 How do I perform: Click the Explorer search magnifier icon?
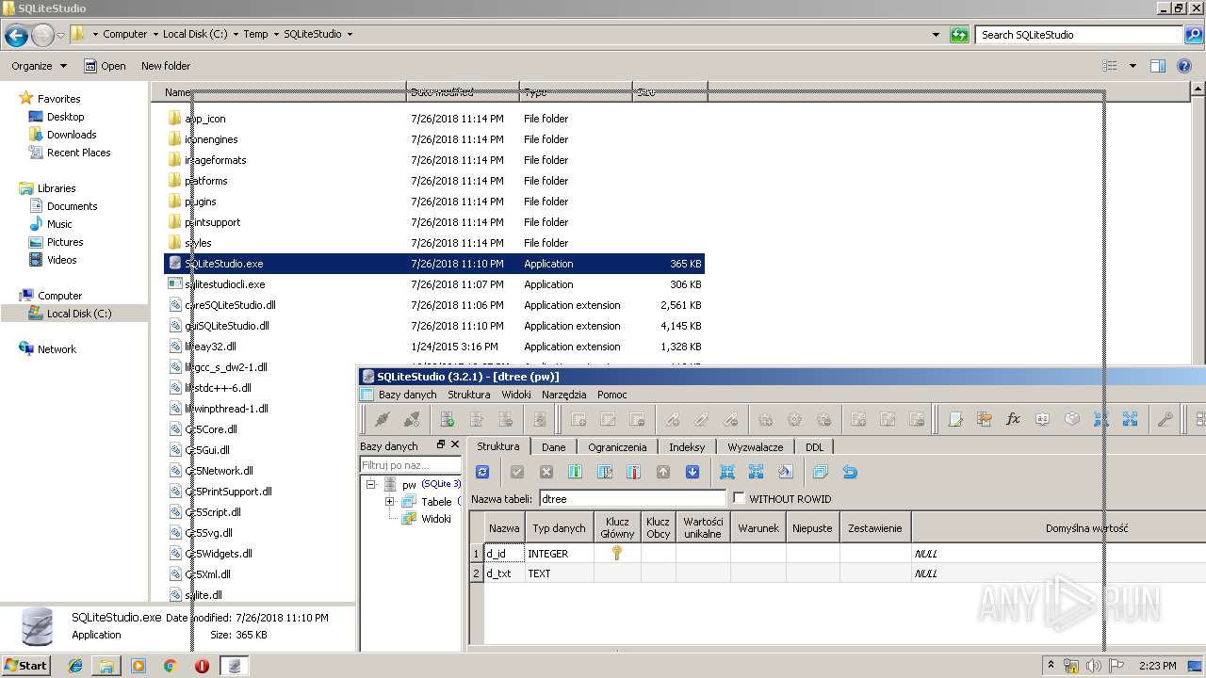point(1193,35)
